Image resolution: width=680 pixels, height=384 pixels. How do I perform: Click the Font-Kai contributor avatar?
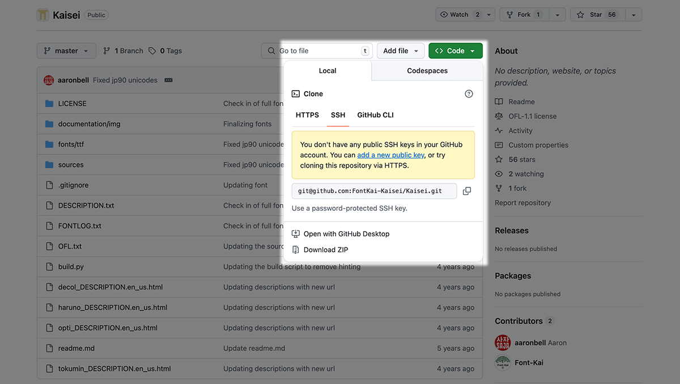coord(503,362)
